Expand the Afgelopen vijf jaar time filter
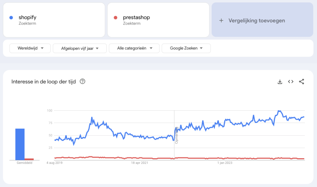Image resolution: width=317 pixels, height=187 pixels. pyautogui.click(x=80, y=48)
